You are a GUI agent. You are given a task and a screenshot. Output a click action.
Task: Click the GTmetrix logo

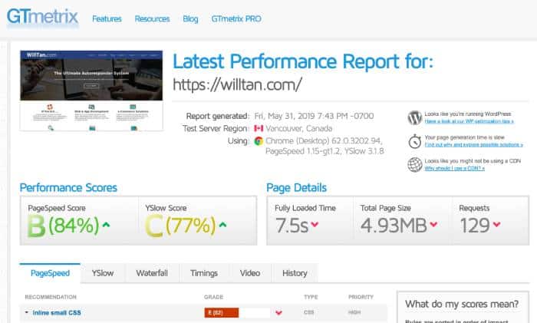(x=42, y=17)
